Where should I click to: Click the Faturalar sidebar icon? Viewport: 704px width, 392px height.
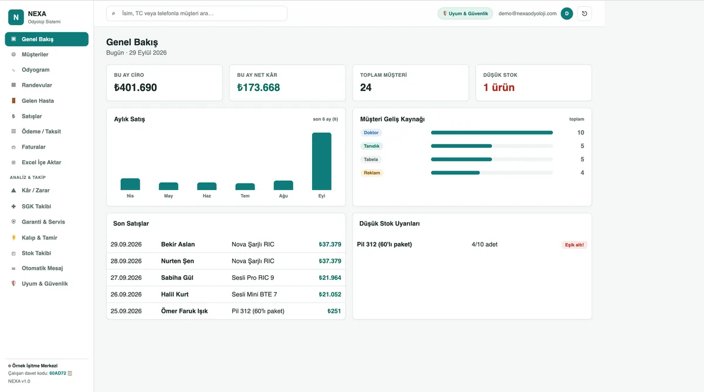(13, 147)
